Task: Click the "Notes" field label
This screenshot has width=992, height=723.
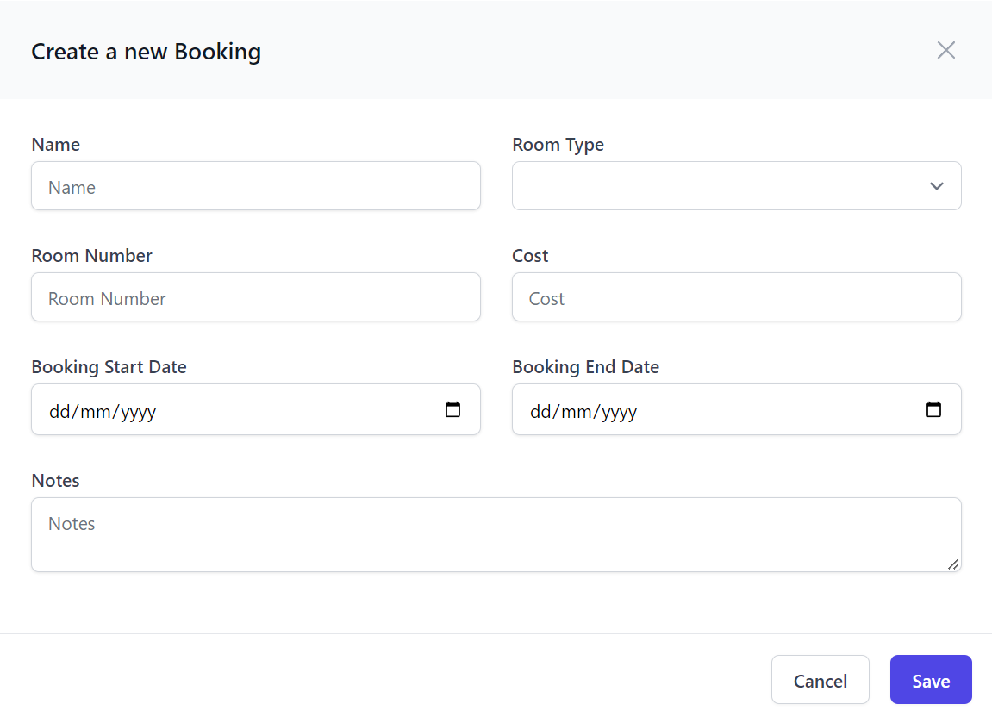Action: (x=55, y=481)
